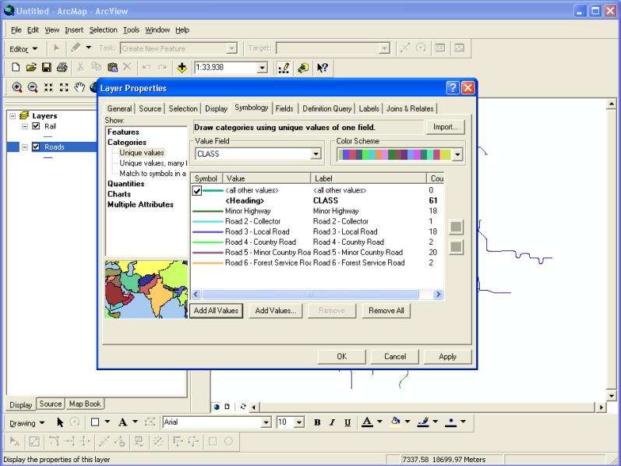Open the Color Scheme dropdown arrow
The width and height of the screenshot is (621, 466).
coord(457,154)
